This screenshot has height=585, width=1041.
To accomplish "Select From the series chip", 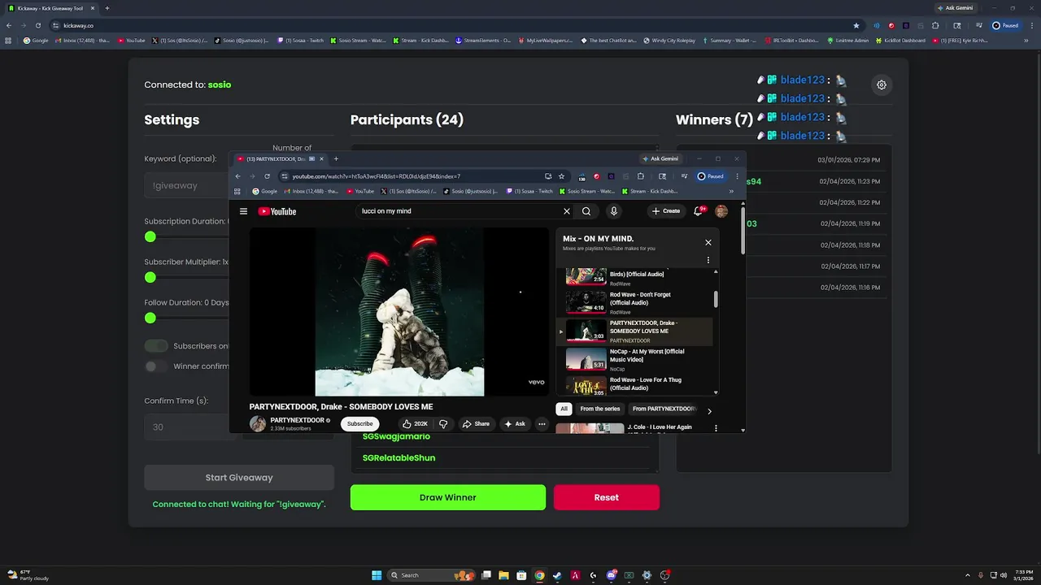I will pyautogui.click(x=600, y=409).
